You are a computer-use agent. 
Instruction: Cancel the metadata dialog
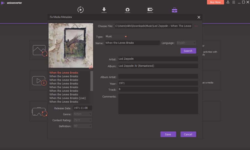[x=188, y=134]
